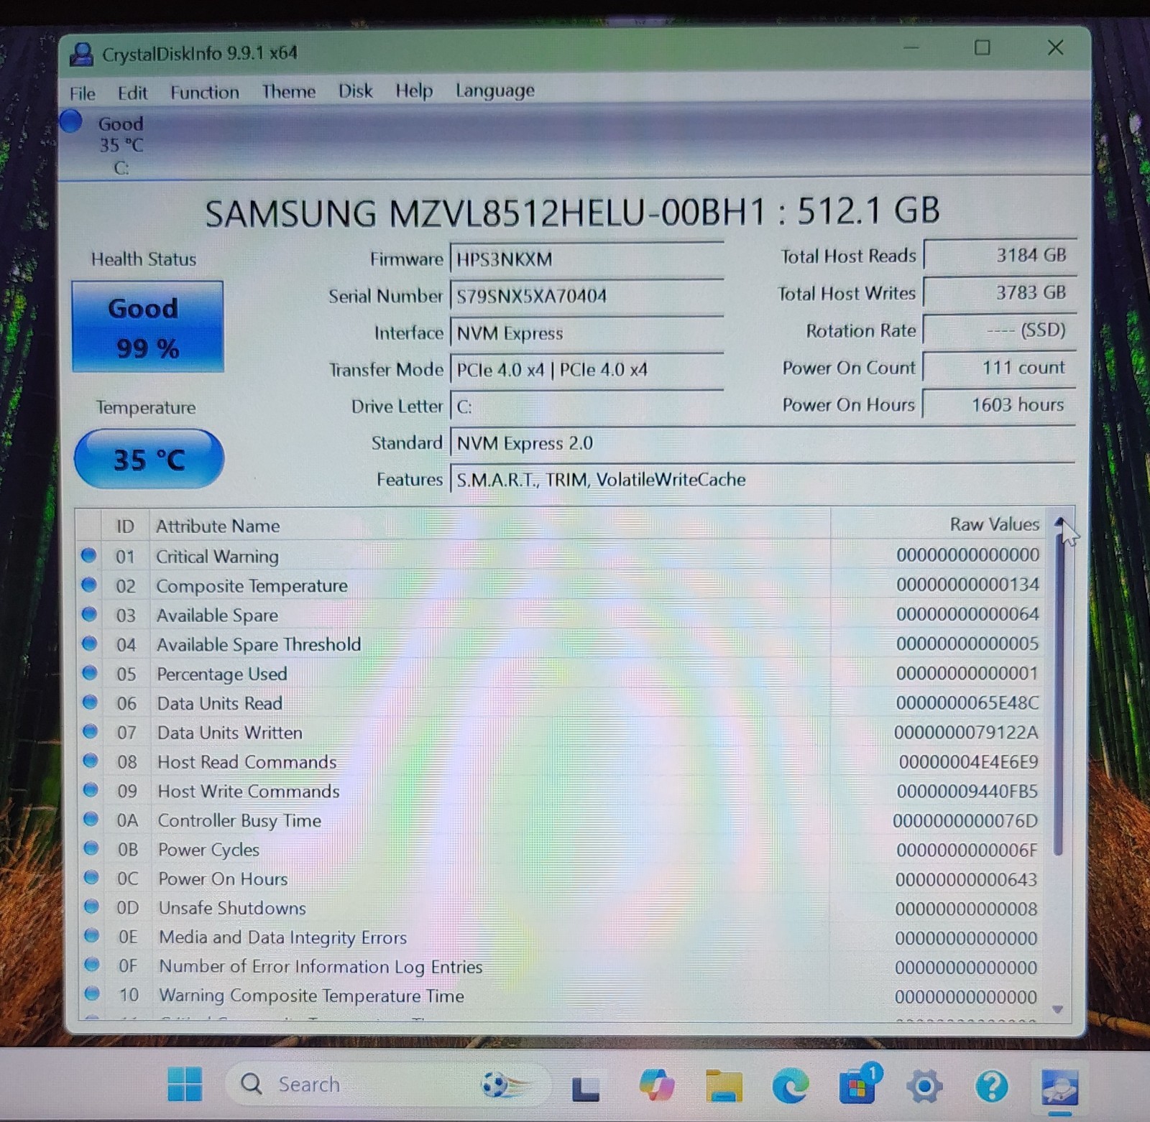Screen dimensions: 1150x1122
Task: Open Microsoft Store from taskbar
Action: click(x=858, y=1084)
